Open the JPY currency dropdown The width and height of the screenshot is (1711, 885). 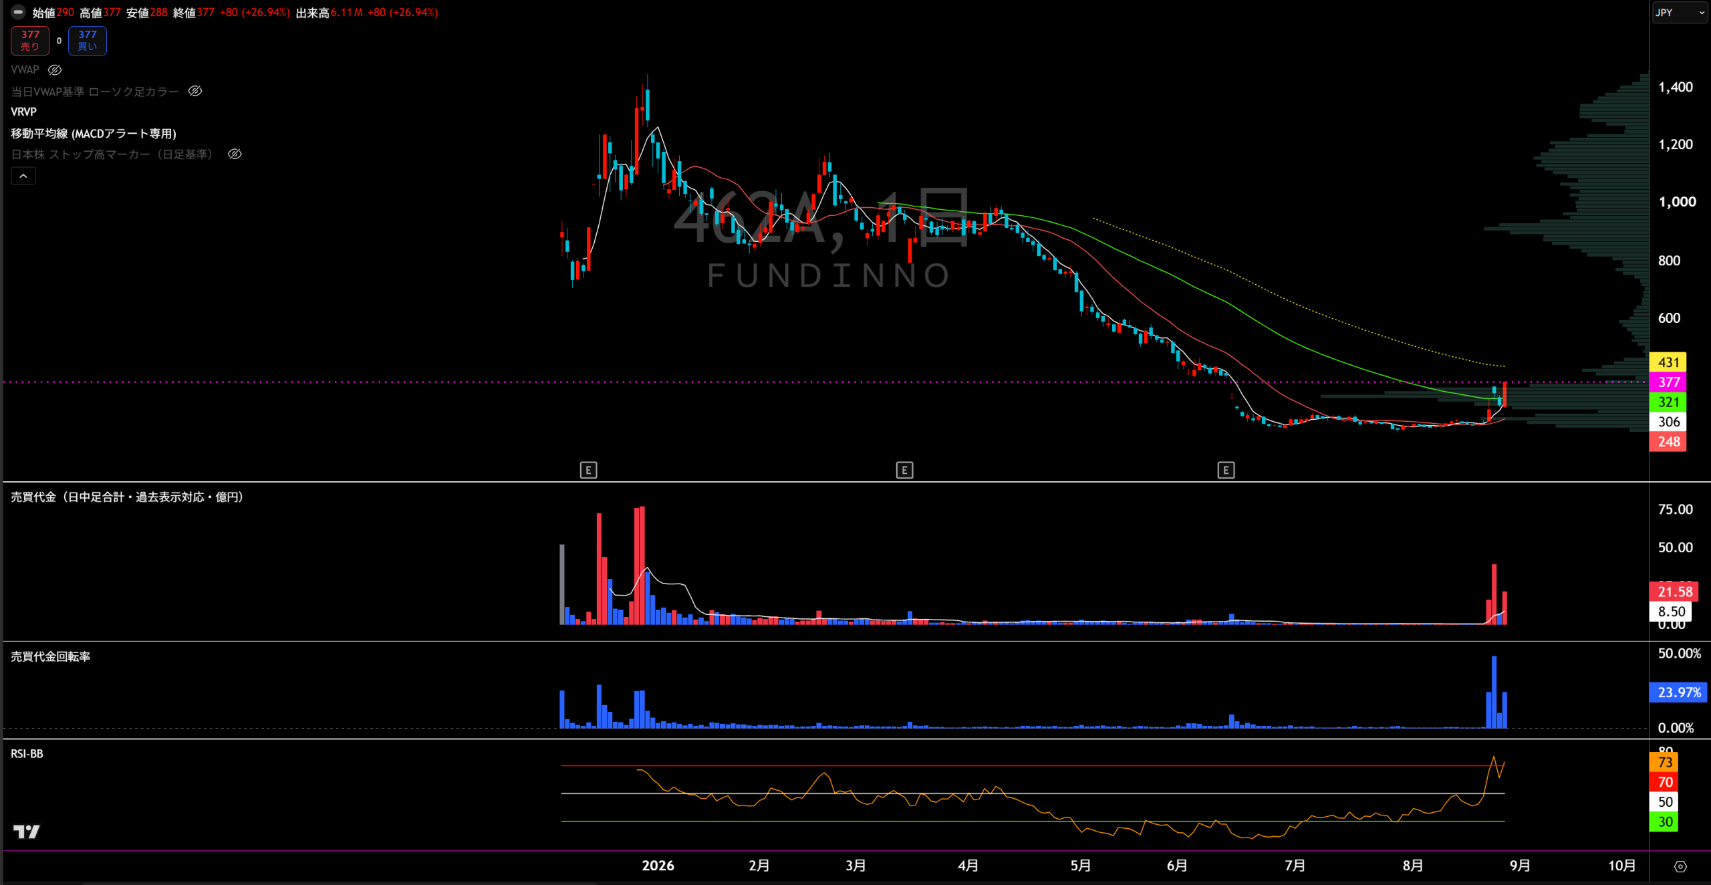coord(1680,13)
